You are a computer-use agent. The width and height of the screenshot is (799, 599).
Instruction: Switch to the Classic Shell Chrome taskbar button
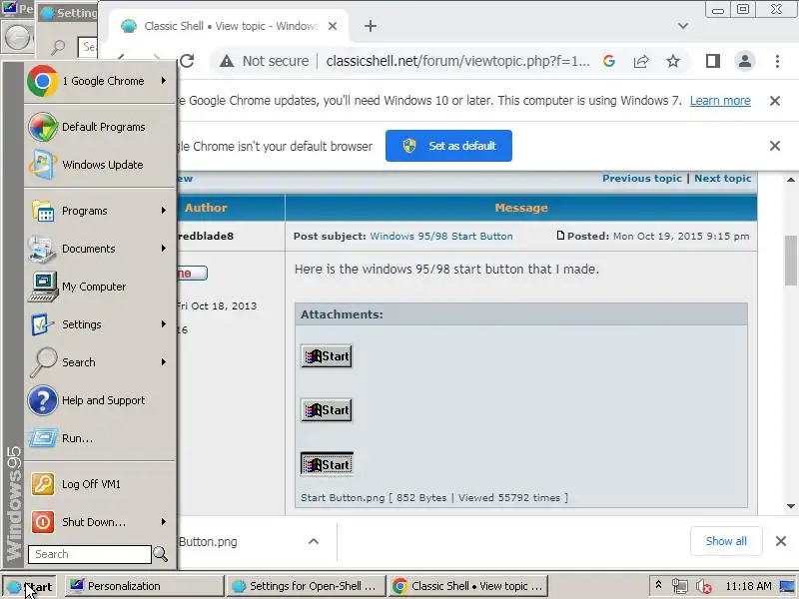click(x=468, y=586)
